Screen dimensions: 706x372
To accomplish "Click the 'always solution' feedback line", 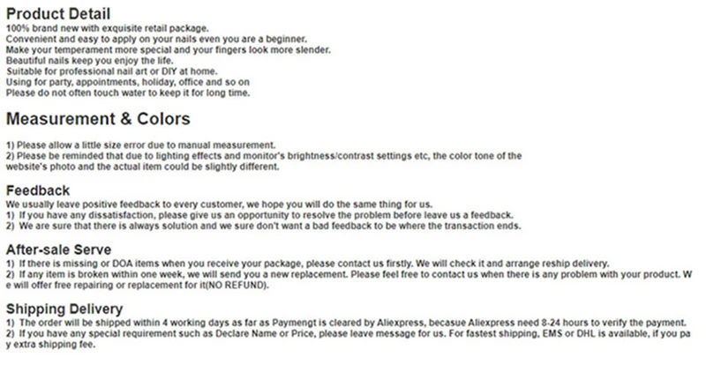I will [x=263, y=227].
